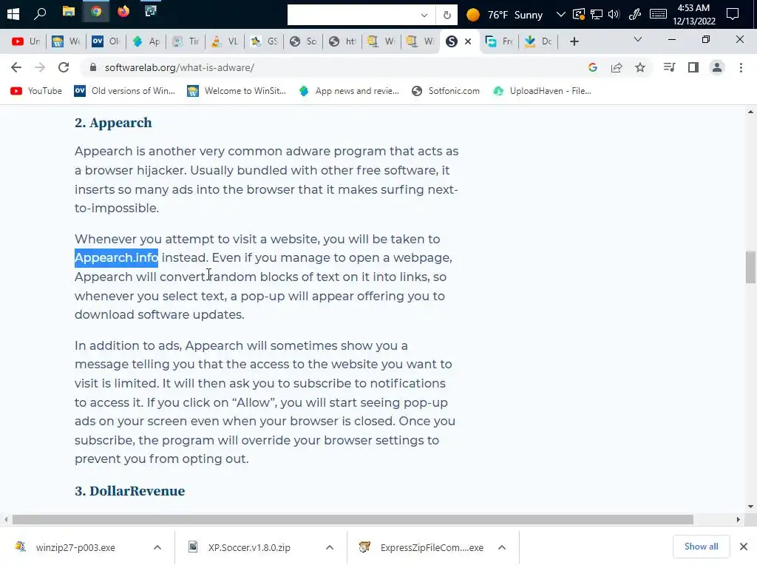Share this page icon
757x568 pixels.
coord(617,67)
